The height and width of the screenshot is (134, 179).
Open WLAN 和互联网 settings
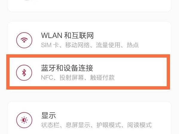tap(89, 40)
